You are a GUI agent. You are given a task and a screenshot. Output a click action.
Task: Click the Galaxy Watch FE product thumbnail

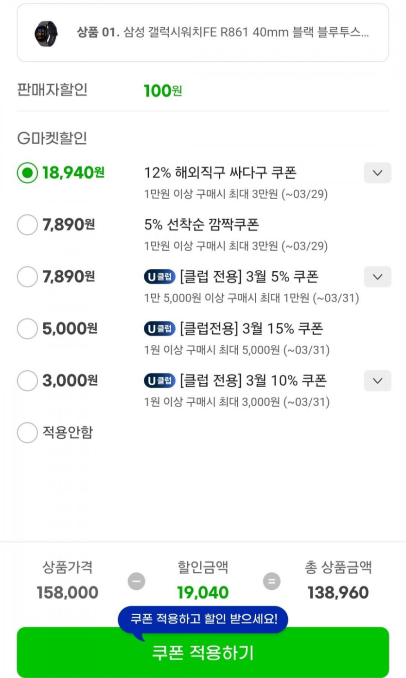click(x=46, y=34)
